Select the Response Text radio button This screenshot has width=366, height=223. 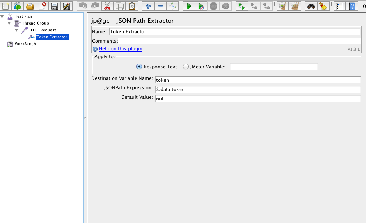(x=139, y=67)
